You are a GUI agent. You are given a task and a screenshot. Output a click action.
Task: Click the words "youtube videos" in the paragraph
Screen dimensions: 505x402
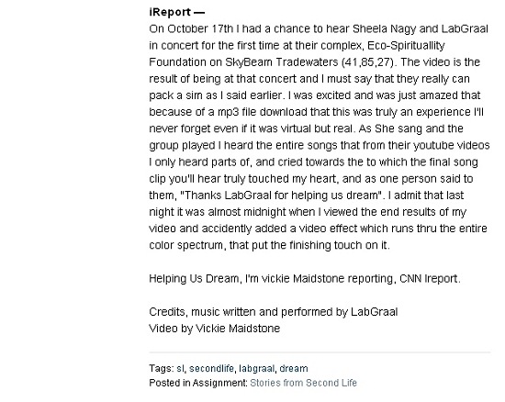[x=452, y=145]
